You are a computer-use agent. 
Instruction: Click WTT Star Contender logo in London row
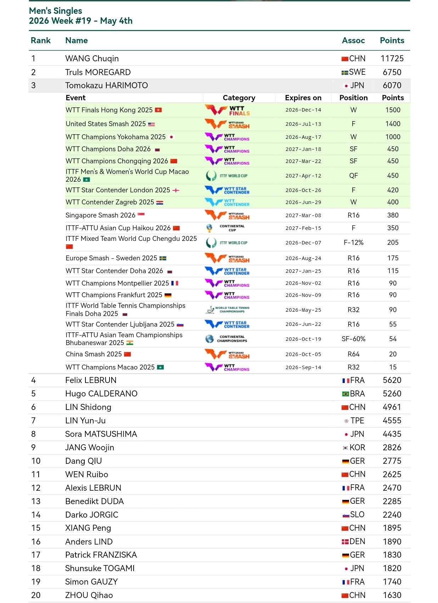(x=227, y=190)
